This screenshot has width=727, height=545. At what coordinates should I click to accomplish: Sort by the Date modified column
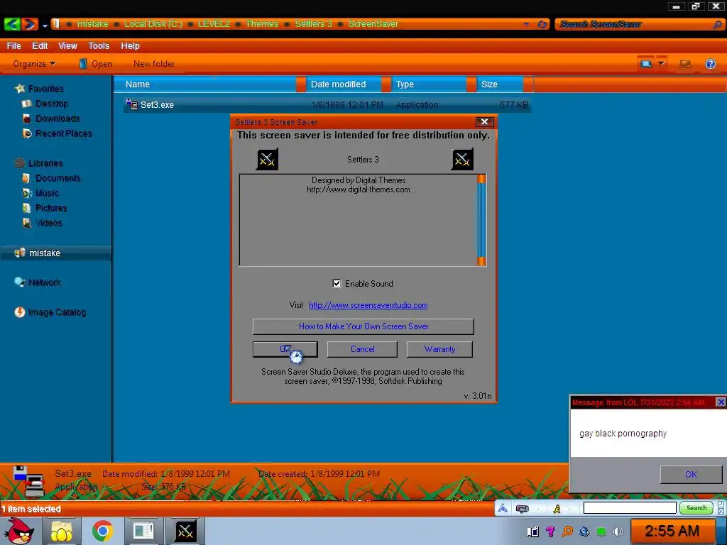pos(343,84)
